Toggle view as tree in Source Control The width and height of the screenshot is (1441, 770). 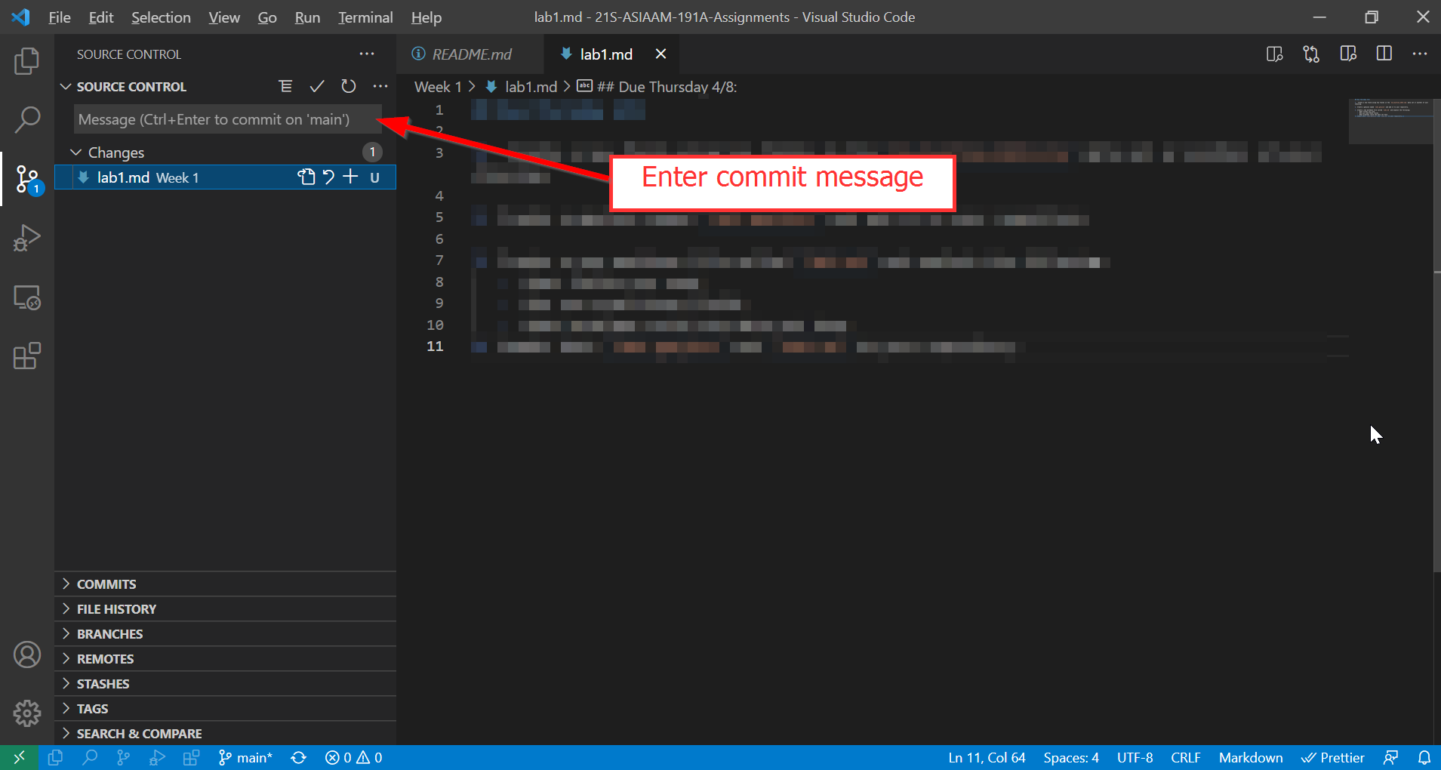point(285,87)
